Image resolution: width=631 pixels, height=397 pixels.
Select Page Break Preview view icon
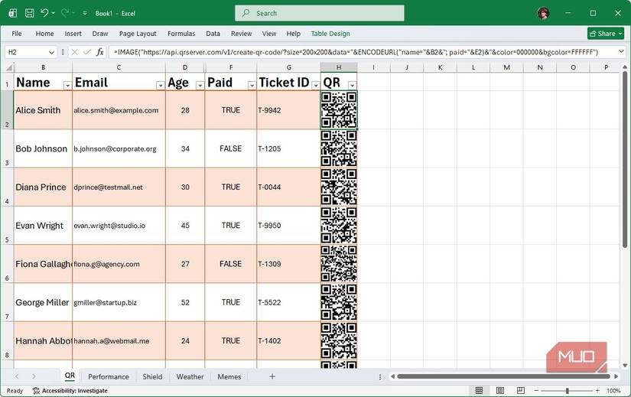click(522, 391)
